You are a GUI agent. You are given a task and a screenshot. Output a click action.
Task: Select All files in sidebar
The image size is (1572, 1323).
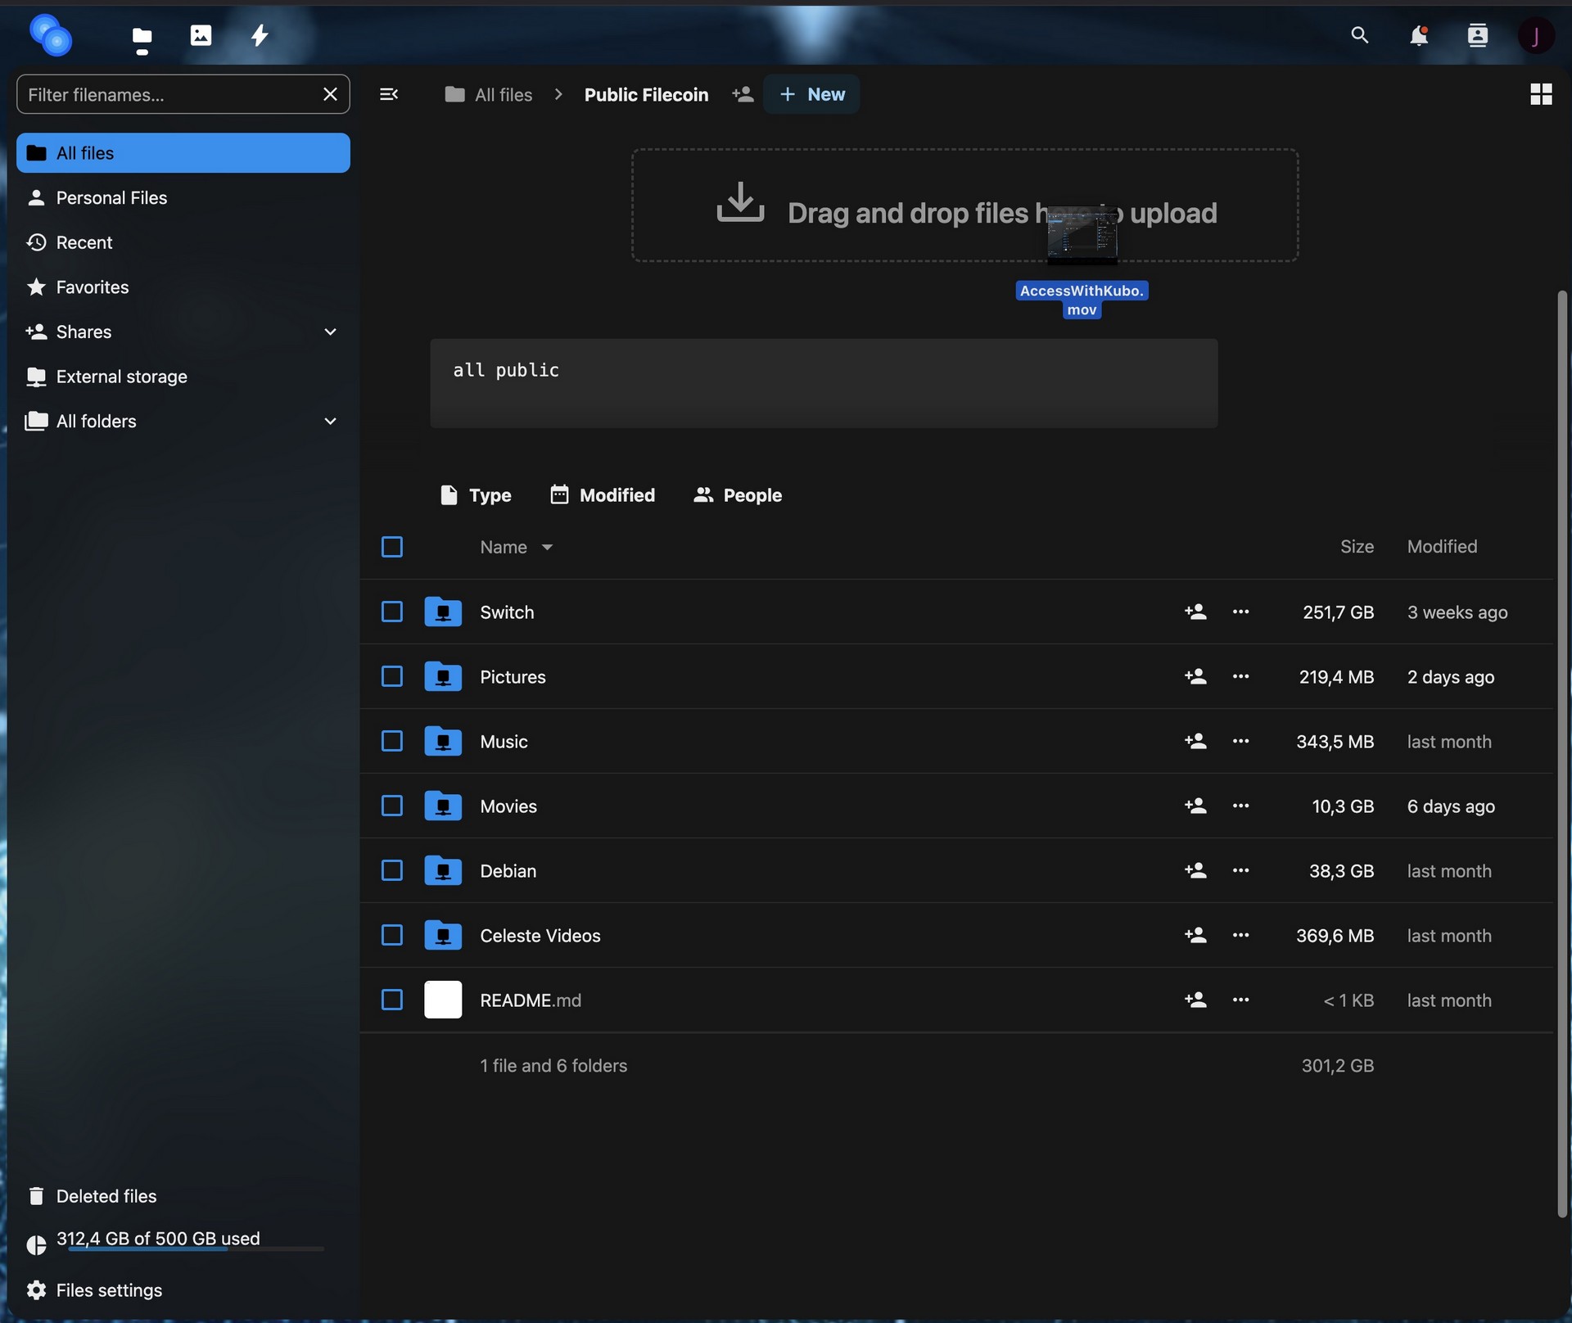[x=183, y=153]
